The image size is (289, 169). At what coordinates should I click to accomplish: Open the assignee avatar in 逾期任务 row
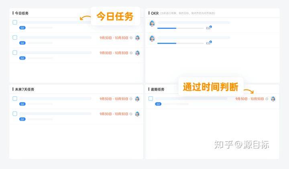pyautogui.click(x=273, y=99)
